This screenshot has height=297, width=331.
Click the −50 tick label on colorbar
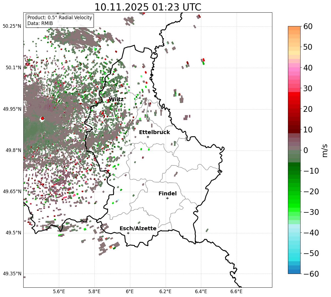[311, 253]
